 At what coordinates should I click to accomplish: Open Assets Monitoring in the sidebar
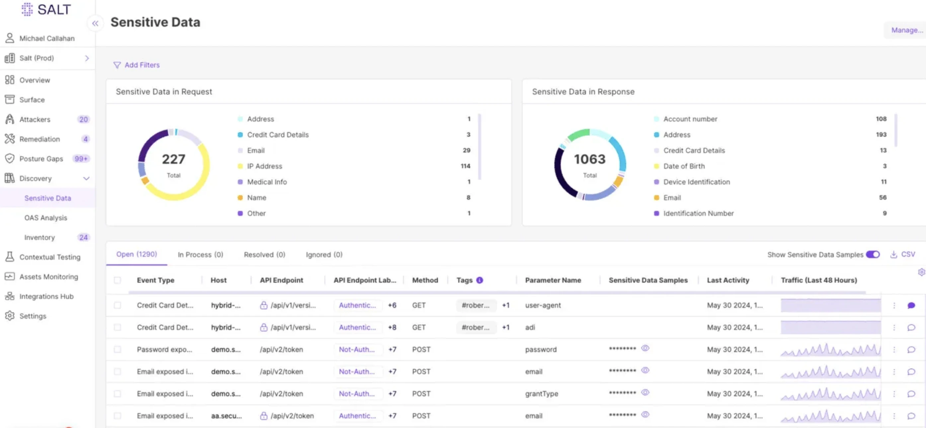[x=48, y=277]
